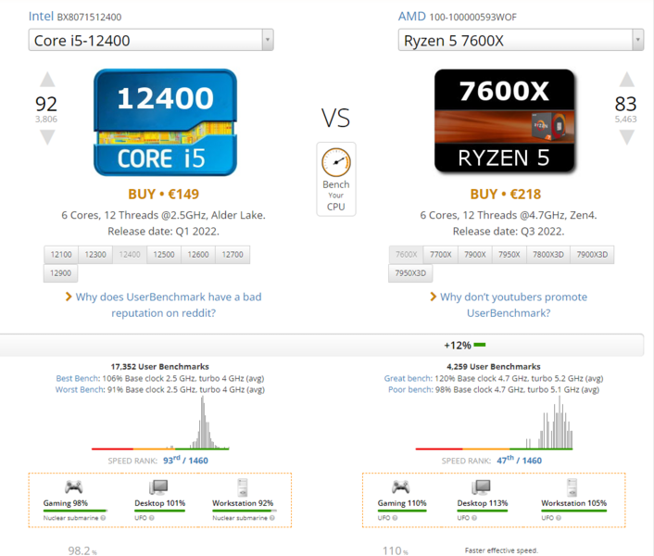Select the 12600 model tab
Screen dimensions: 654x556
point(197,255)
